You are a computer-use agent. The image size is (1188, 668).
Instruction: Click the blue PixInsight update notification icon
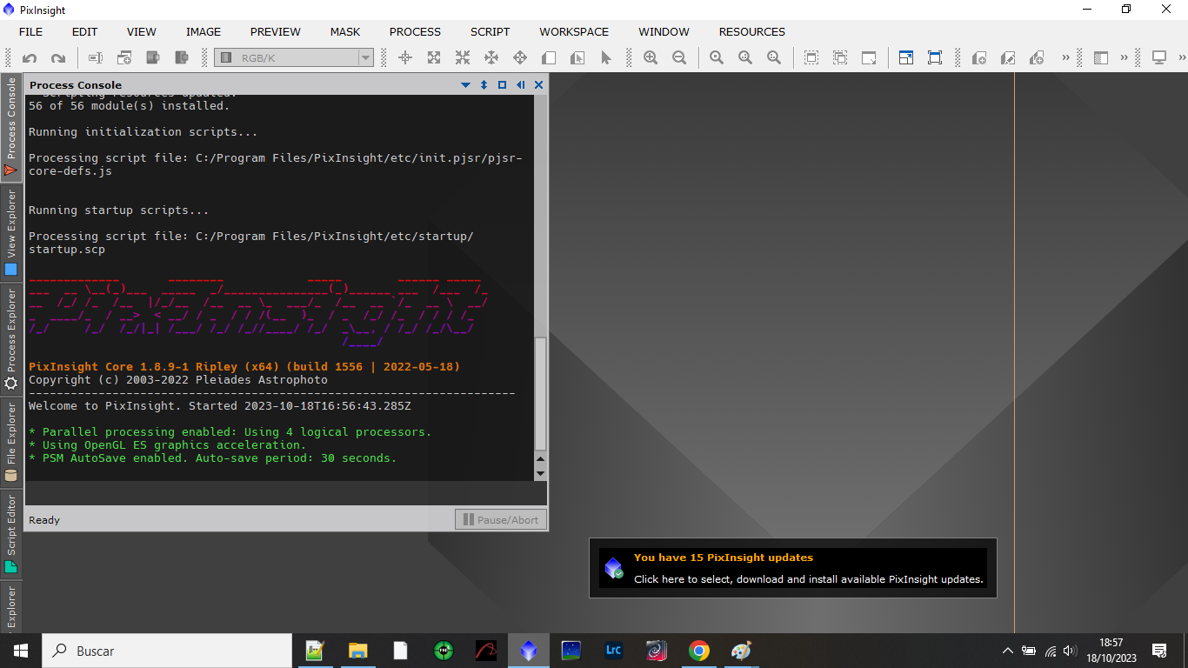coord(614,569)
